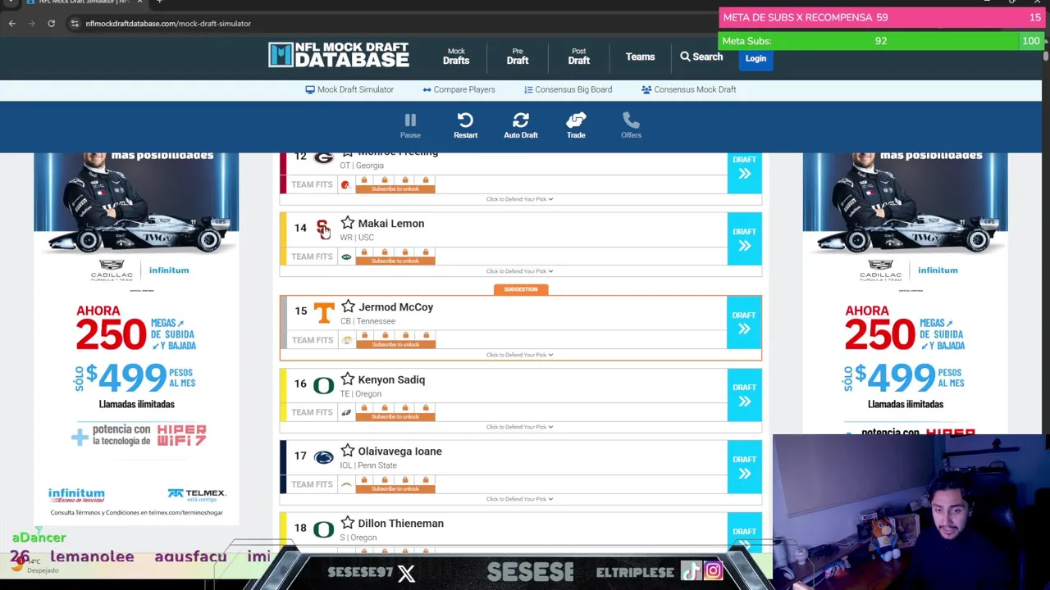The image size is (1050, 590).
Task: Click the TikTok icon in overlay
Action: pyautogui.click(x=691, y=571)
